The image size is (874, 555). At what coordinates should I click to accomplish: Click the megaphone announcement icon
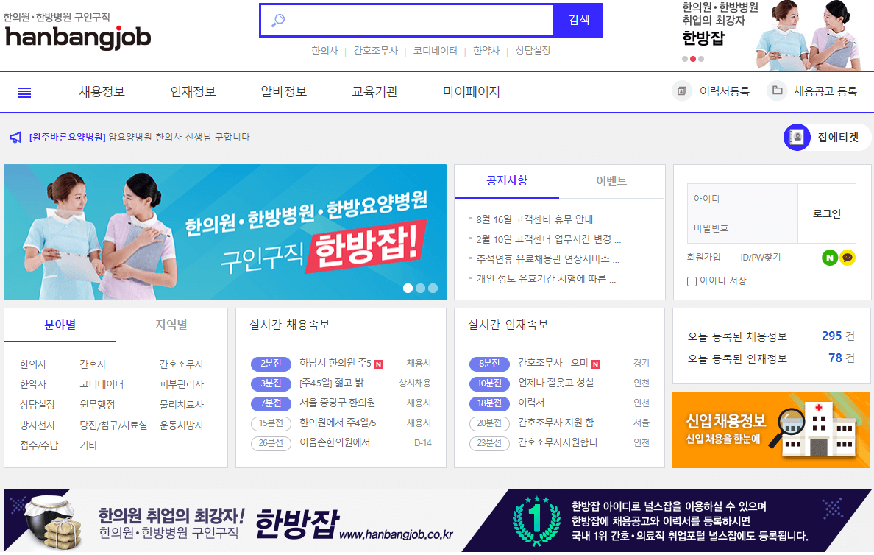pyautogui.click(x=15, y=137)
